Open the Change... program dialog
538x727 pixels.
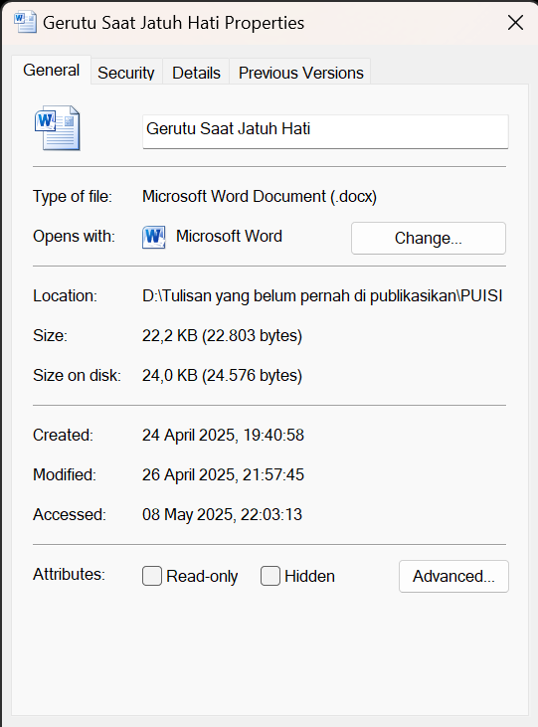(428, 238)
